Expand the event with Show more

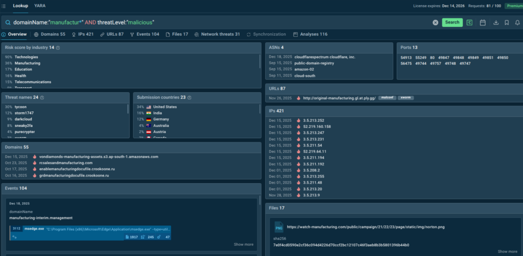coord(243,244)
